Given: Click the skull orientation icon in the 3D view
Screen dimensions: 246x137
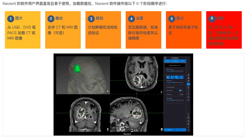Looking at the screenshot, I should (108, 92).
